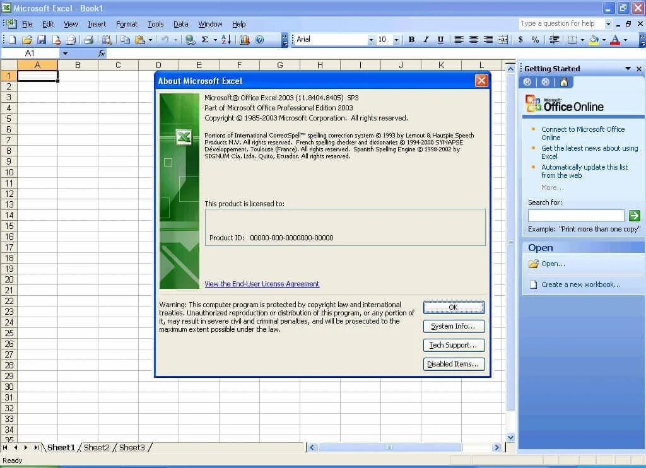Click the Open folder icon in toolbar

click(x=27, y=40)
